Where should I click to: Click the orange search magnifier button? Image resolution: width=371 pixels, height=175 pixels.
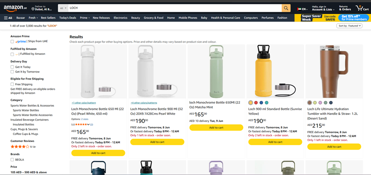(x=286, y=8)
